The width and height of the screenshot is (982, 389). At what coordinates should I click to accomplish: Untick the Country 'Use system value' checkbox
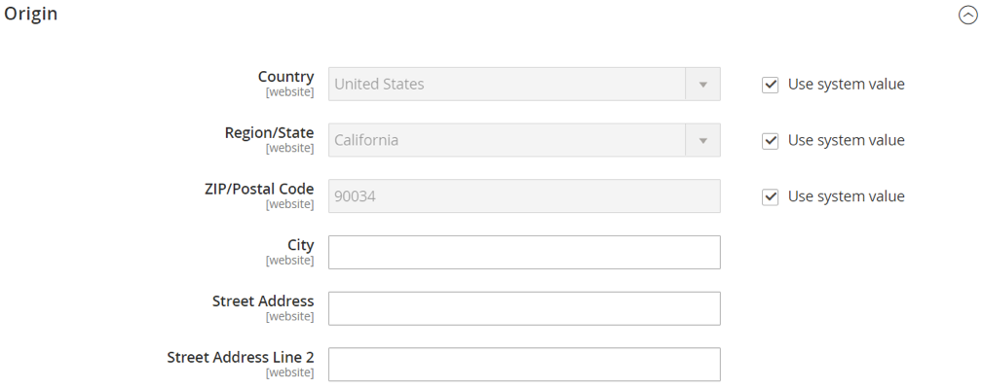[x=771, y=85]
